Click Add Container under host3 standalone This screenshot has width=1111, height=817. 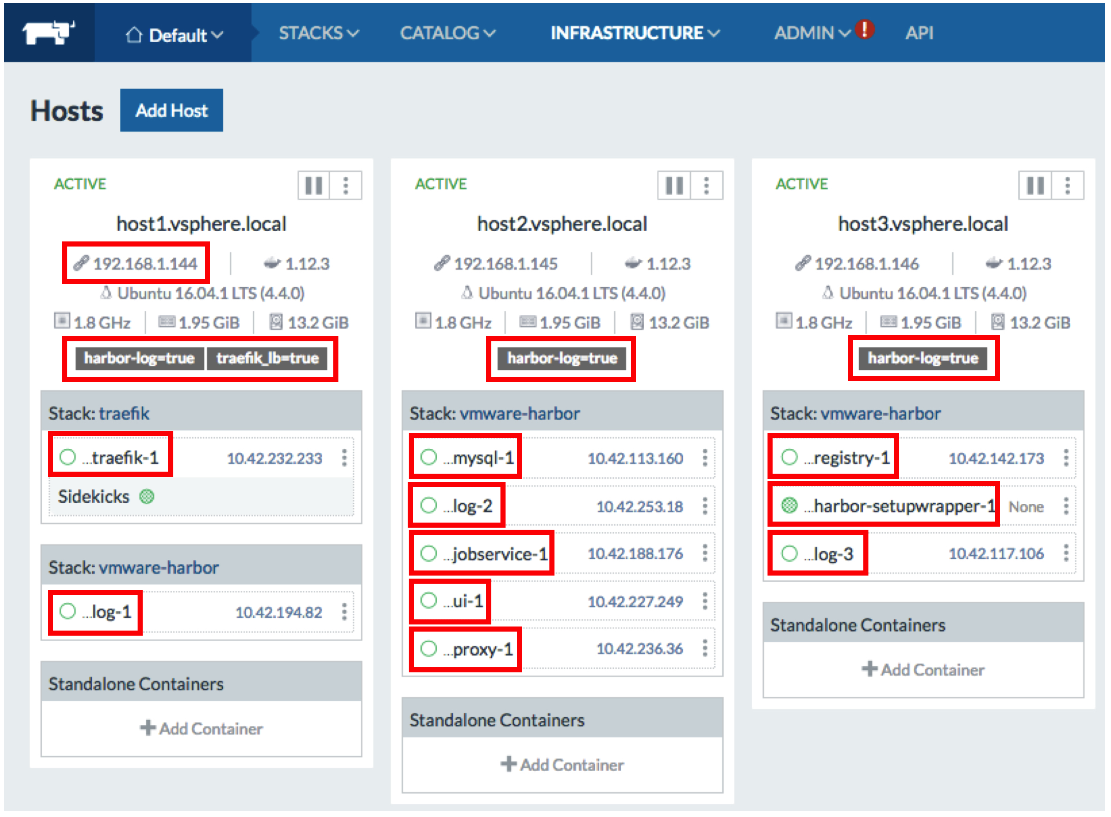pyautogui.click(x=923, y=669)
